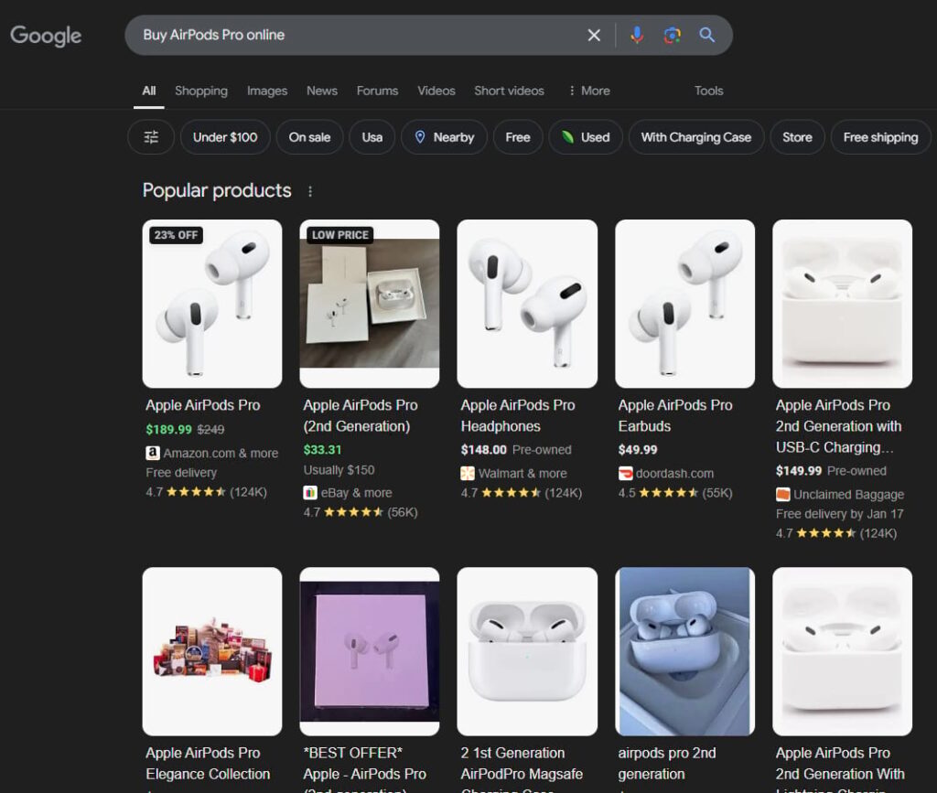Click the $49.99 price text

click(x=638, y=450)
